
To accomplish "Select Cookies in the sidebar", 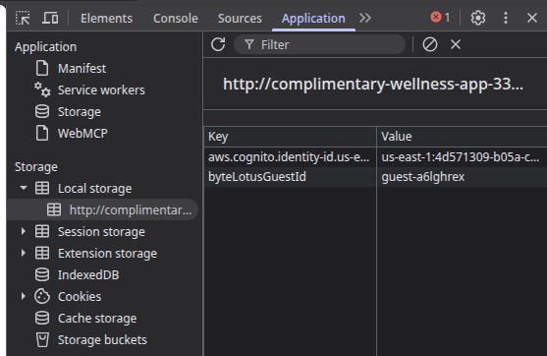I will pos(80,297).
